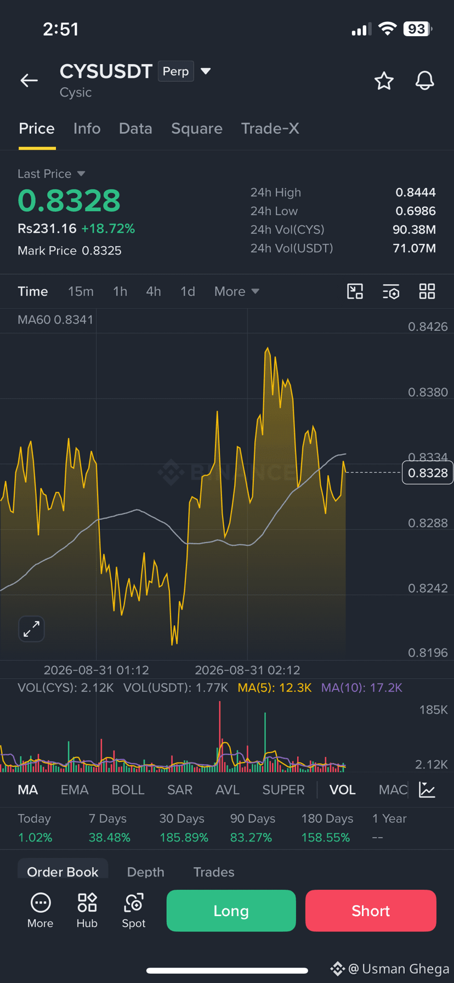Open the Order Book tab
This screenshot has width=454, height=983.
click(x=63, y=871)
